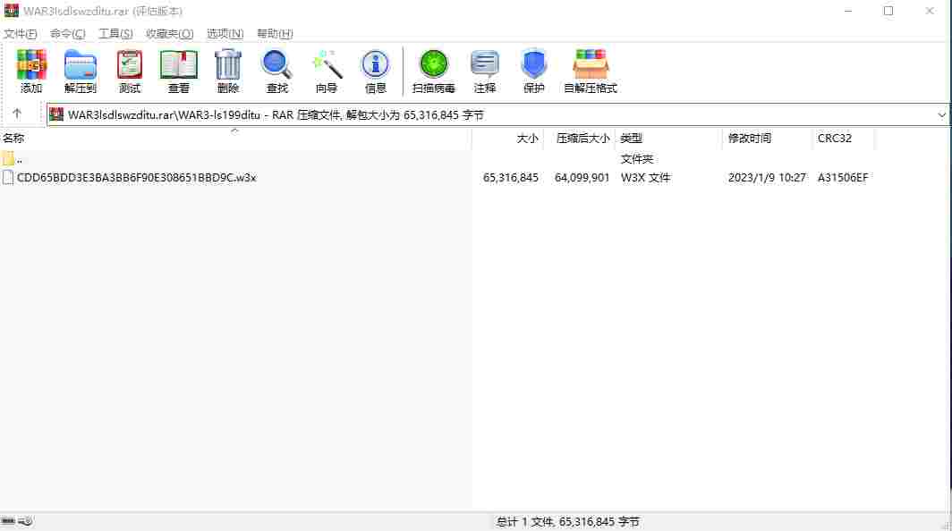The width and height of the screenshot is (952, 531).
Task: Click the address bar path text field
Action: point(497,114)
